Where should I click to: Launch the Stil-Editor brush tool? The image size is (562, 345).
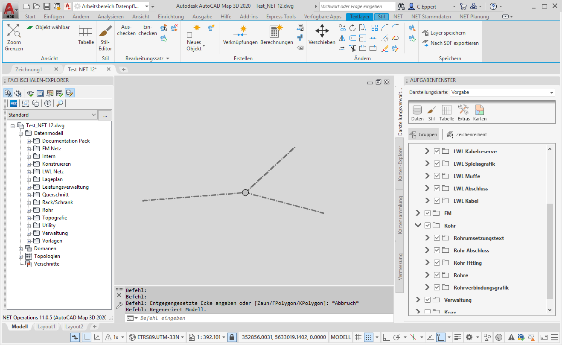tap(105, 38)
